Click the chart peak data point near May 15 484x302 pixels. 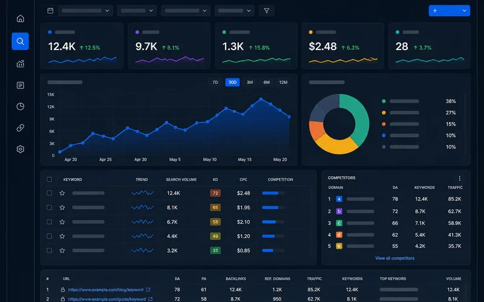[261, 99]
